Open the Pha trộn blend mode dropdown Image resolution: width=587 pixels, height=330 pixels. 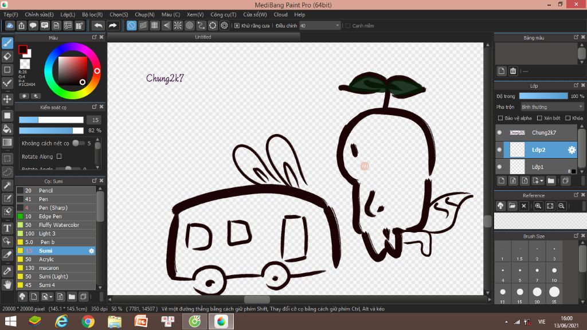tap(552, 107)
